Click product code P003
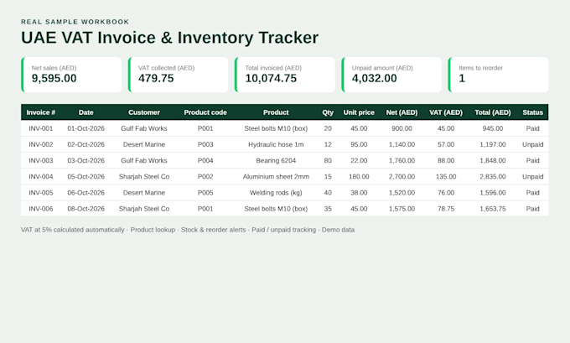 click(x=205, y=144)
